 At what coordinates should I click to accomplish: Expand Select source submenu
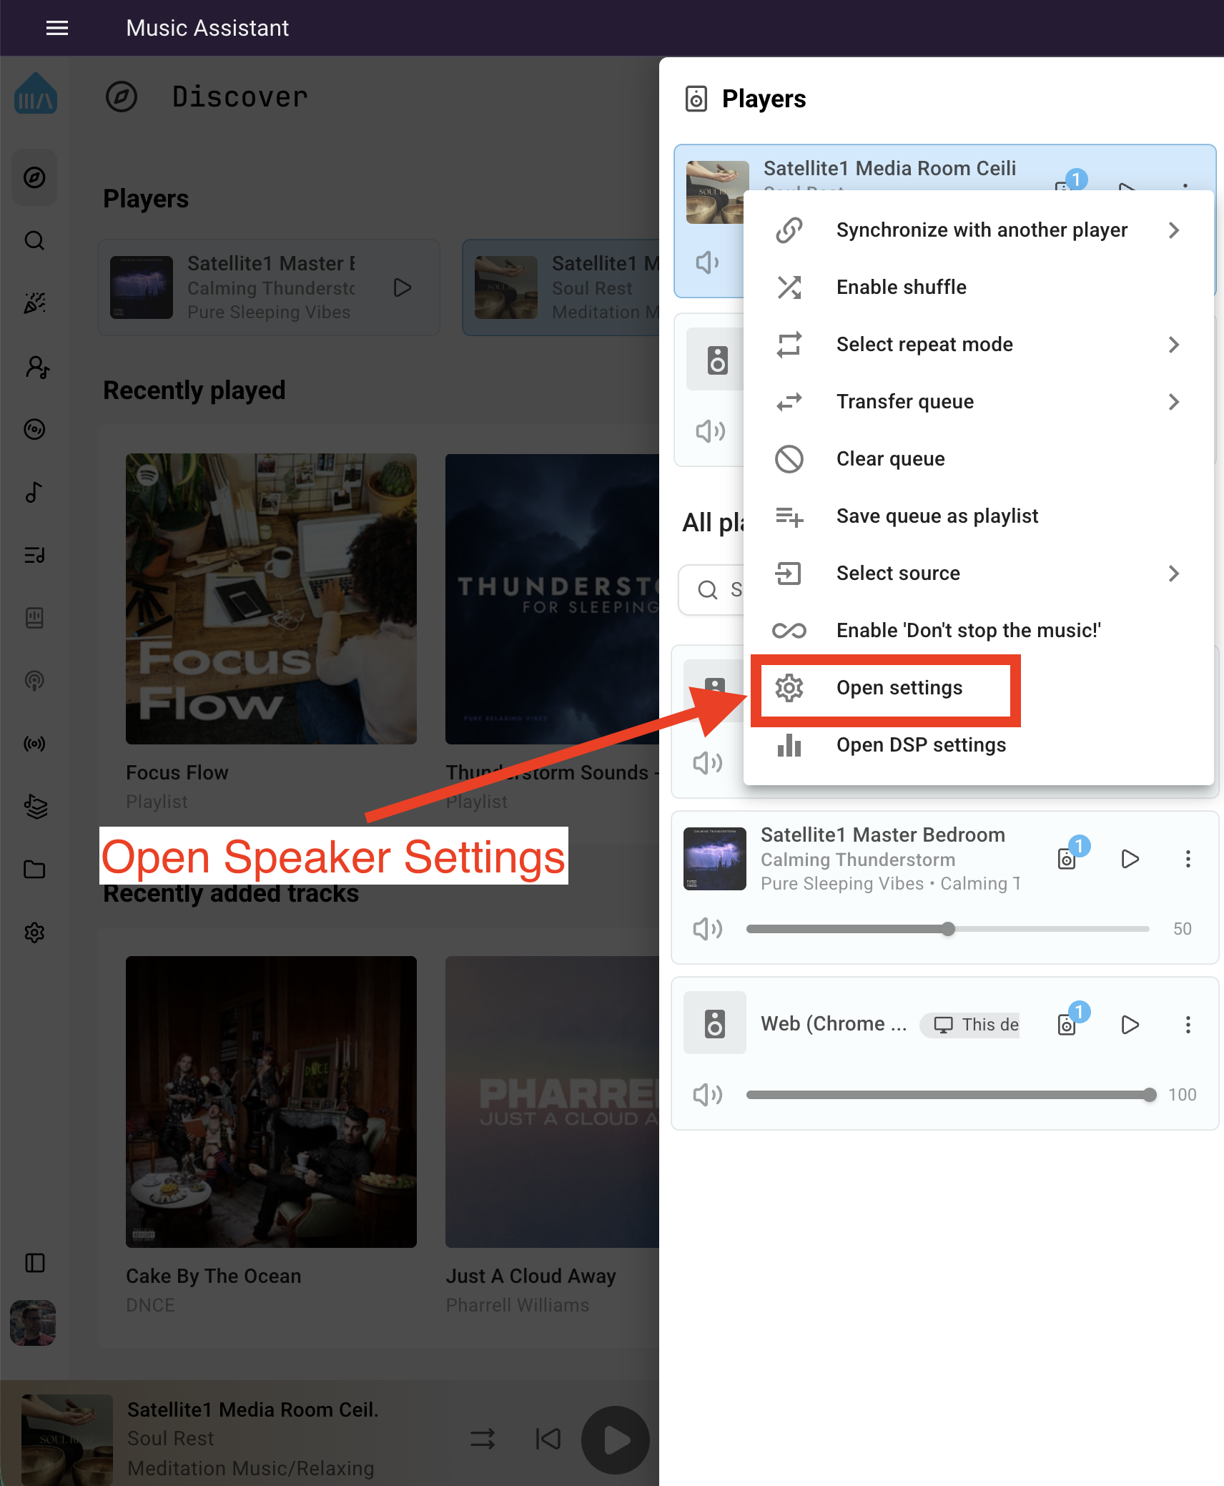click(978, 574)
